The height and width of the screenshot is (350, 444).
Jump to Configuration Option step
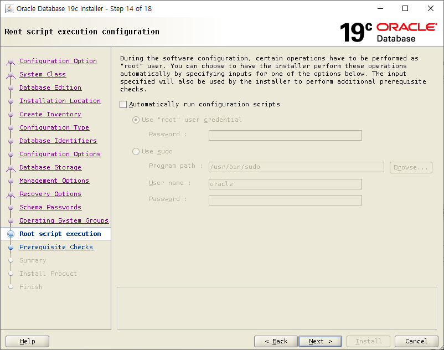[58, 61]
